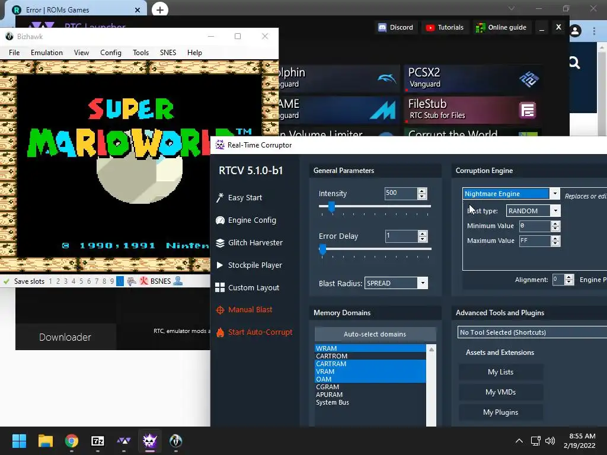Click Downloader in RTC Launcher
Image resolution: width=607 pixels, height=455 pixels.
[x=65, y=337]
